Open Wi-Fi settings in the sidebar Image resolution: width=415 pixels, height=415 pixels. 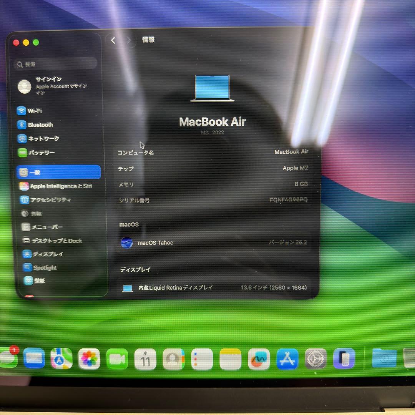[x=38, y=111]
